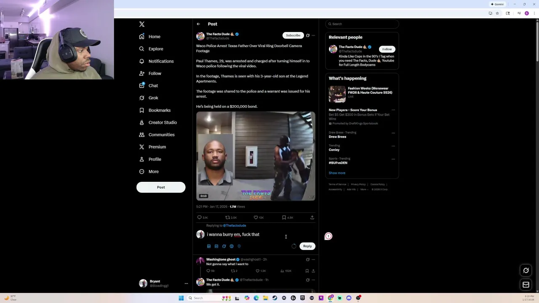Subscribe to The Facts Dude
Image resolution: width=539 pixels, height=303 pixels.
tap(293, 35)
